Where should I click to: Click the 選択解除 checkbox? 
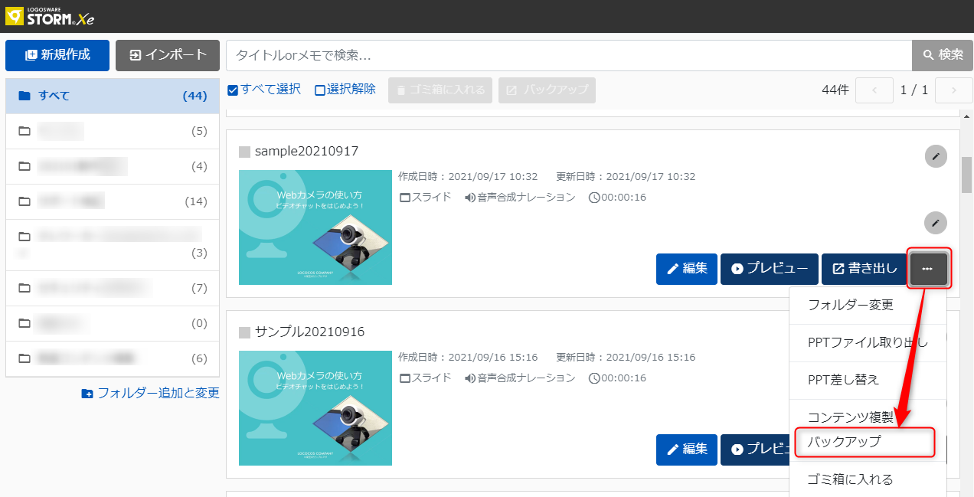tap(320, 90)
